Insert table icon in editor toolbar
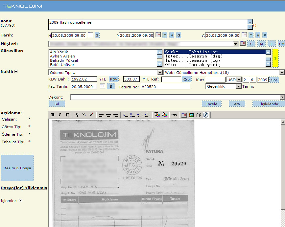Screen dimensions: 285x227 (x=184, y=115)
